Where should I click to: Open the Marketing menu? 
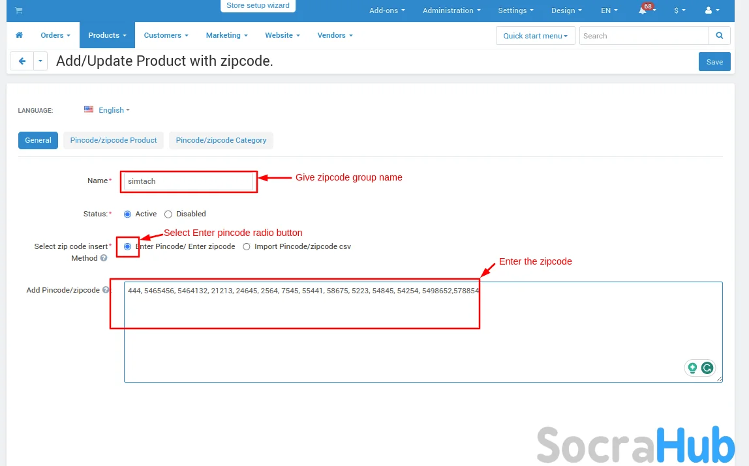(x=227, y=35)
